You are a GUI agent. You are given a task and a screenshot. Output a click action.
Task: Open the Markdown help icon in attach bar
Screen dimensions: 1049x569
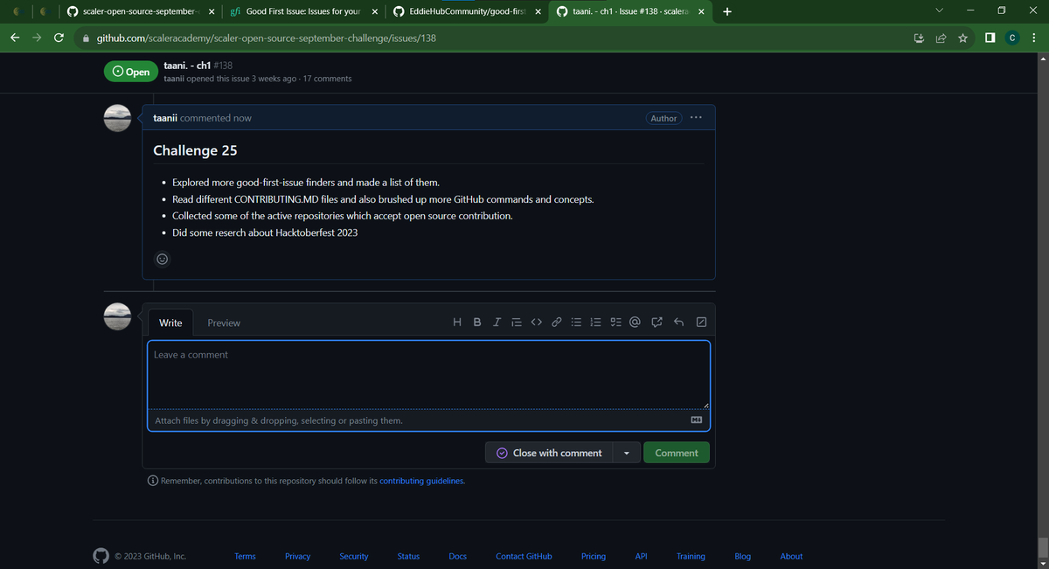tap(697, 420)
